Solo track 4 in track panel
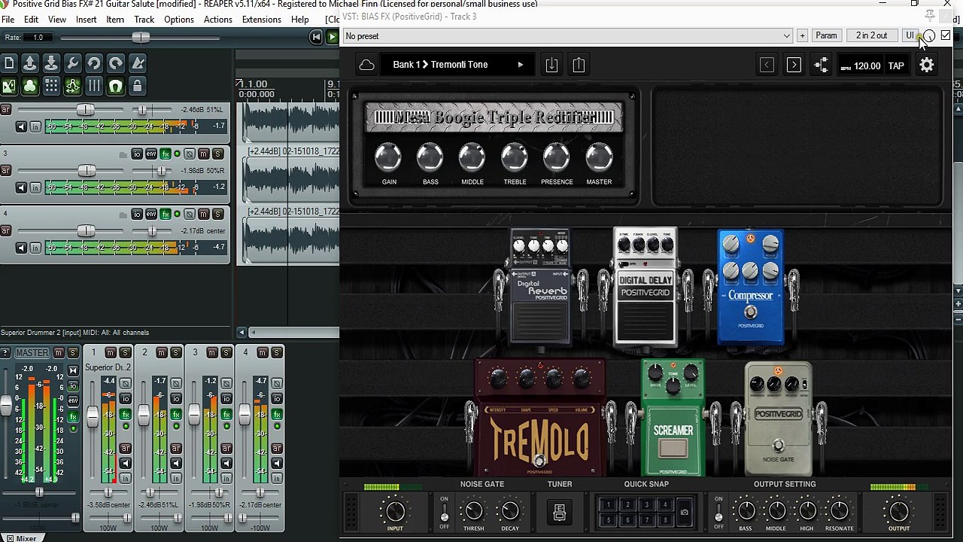Screen dimensions: 963x542 pos(217,215)
